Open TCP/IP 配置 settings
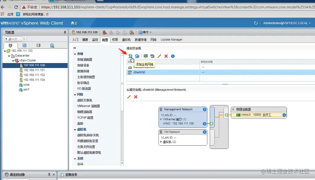This screenshot has width=315, height=180. tap(85, 117)
